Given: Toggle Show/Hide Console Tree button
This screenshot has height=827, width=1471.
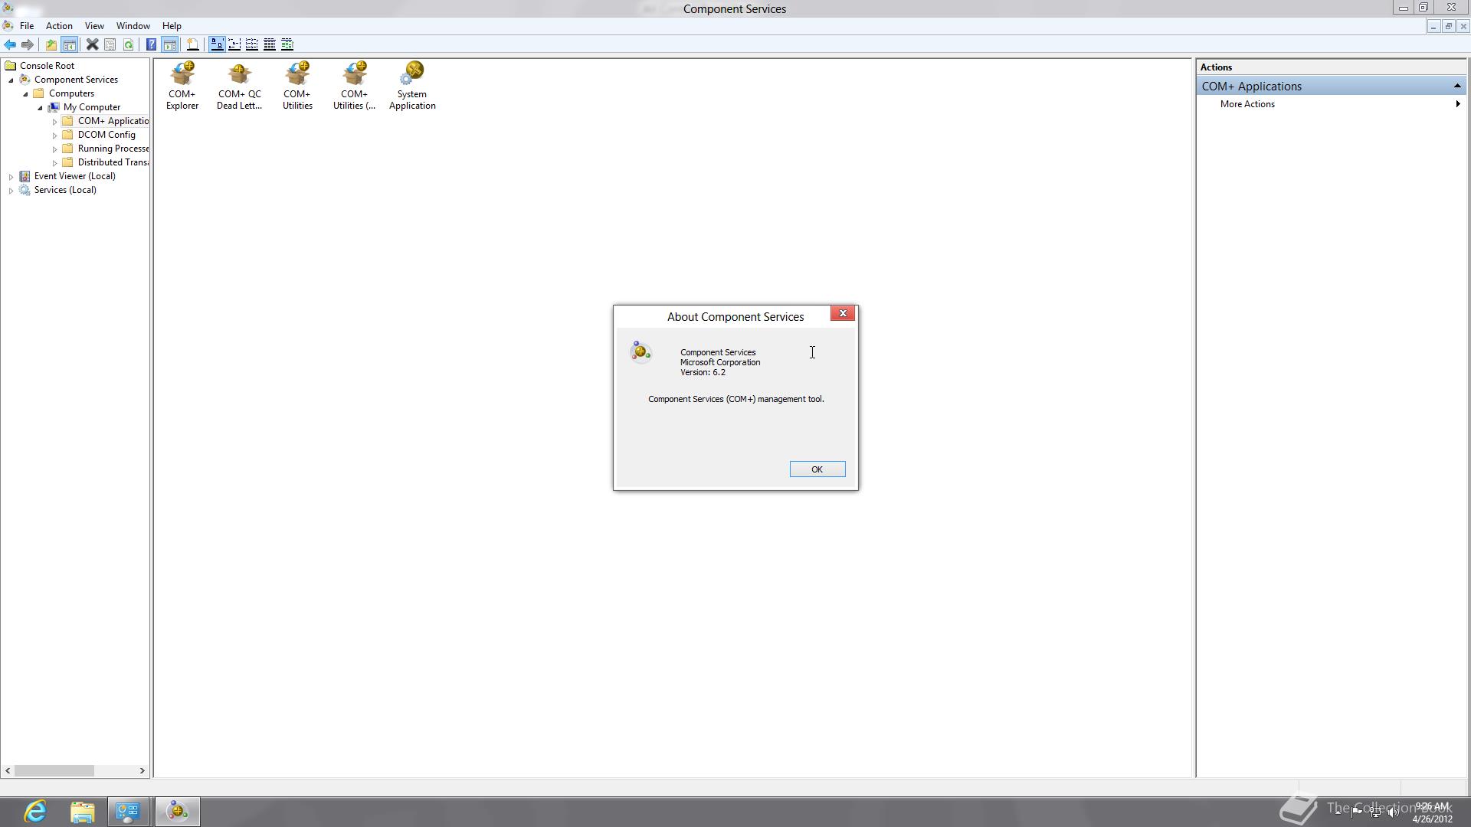Looking at the screenshot, I should (x=69, y=44).
